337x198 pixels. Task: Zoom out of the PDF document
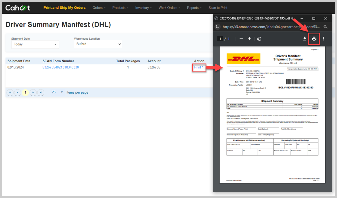[241, 39]
